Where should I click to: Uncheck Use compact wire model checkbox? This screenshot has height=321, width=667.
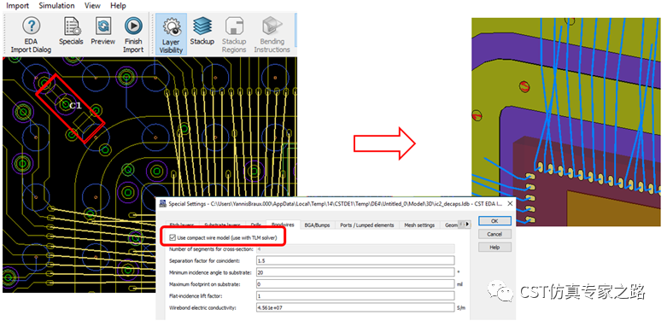pyautogui.click(x=173, y=237)
